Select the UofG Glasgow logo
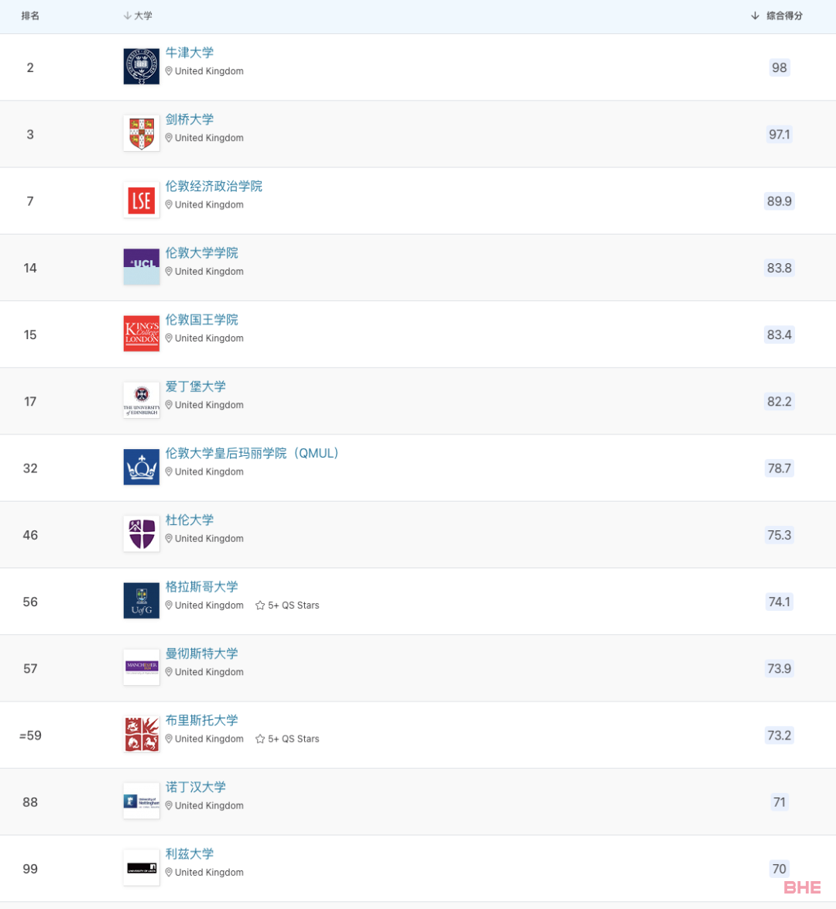 (142, 601)
